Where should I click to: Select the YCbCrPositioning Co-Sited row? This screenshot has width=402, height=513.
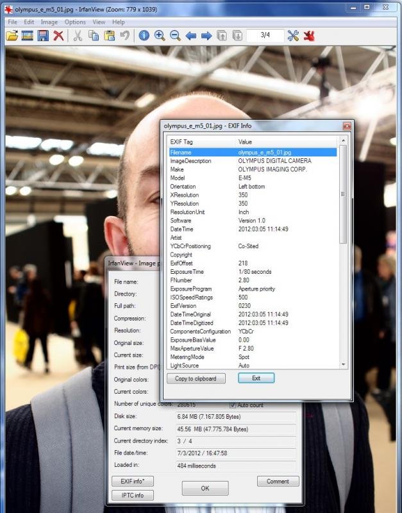point(253,246)
